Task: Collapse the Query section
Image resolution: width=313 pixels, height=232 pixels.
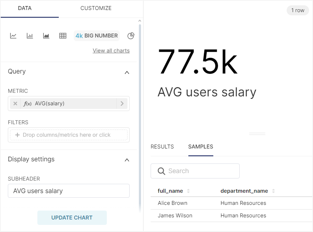Action: (x=127, y=72)
